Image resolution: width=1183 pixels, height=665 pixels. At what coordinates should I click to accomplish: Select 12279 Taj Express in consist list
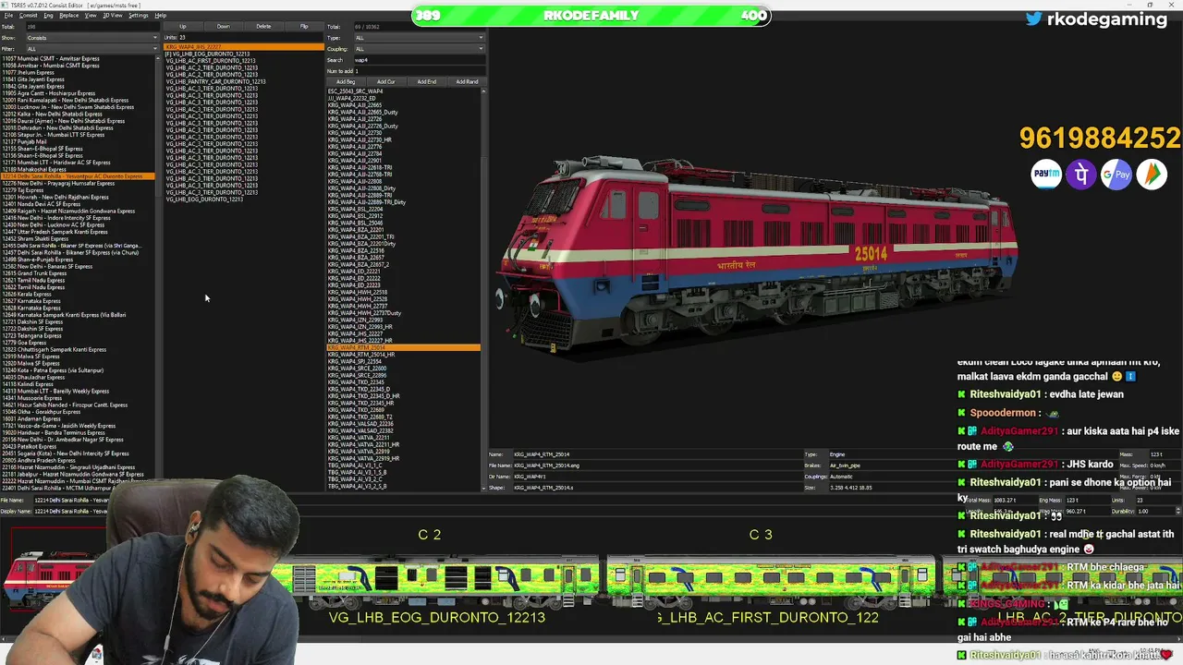23,190
